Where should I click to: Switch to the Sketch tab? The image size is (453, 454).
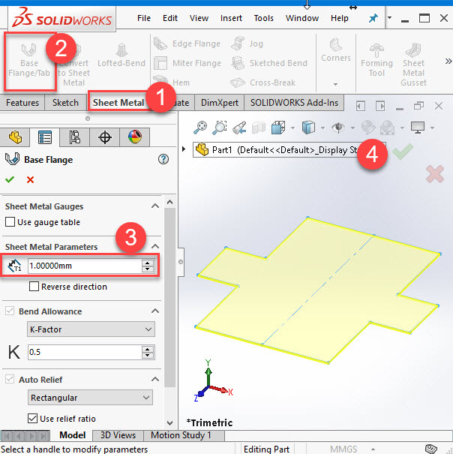tap(65, 103)
